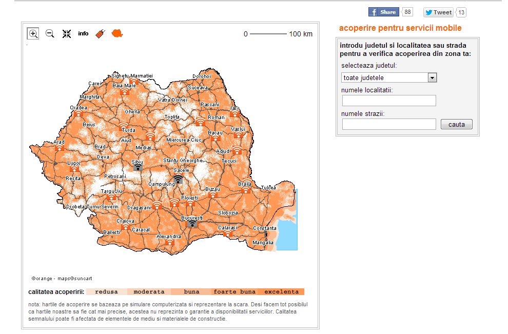Click the gray Wi-Fi marker at Sibiu
This screenshot has height=334, width=508.
(x=138, y=167)
